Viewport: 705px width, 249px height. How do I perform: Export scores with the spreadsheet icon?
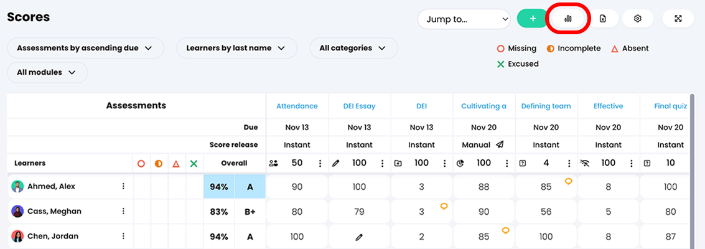[x=602, y=19]
